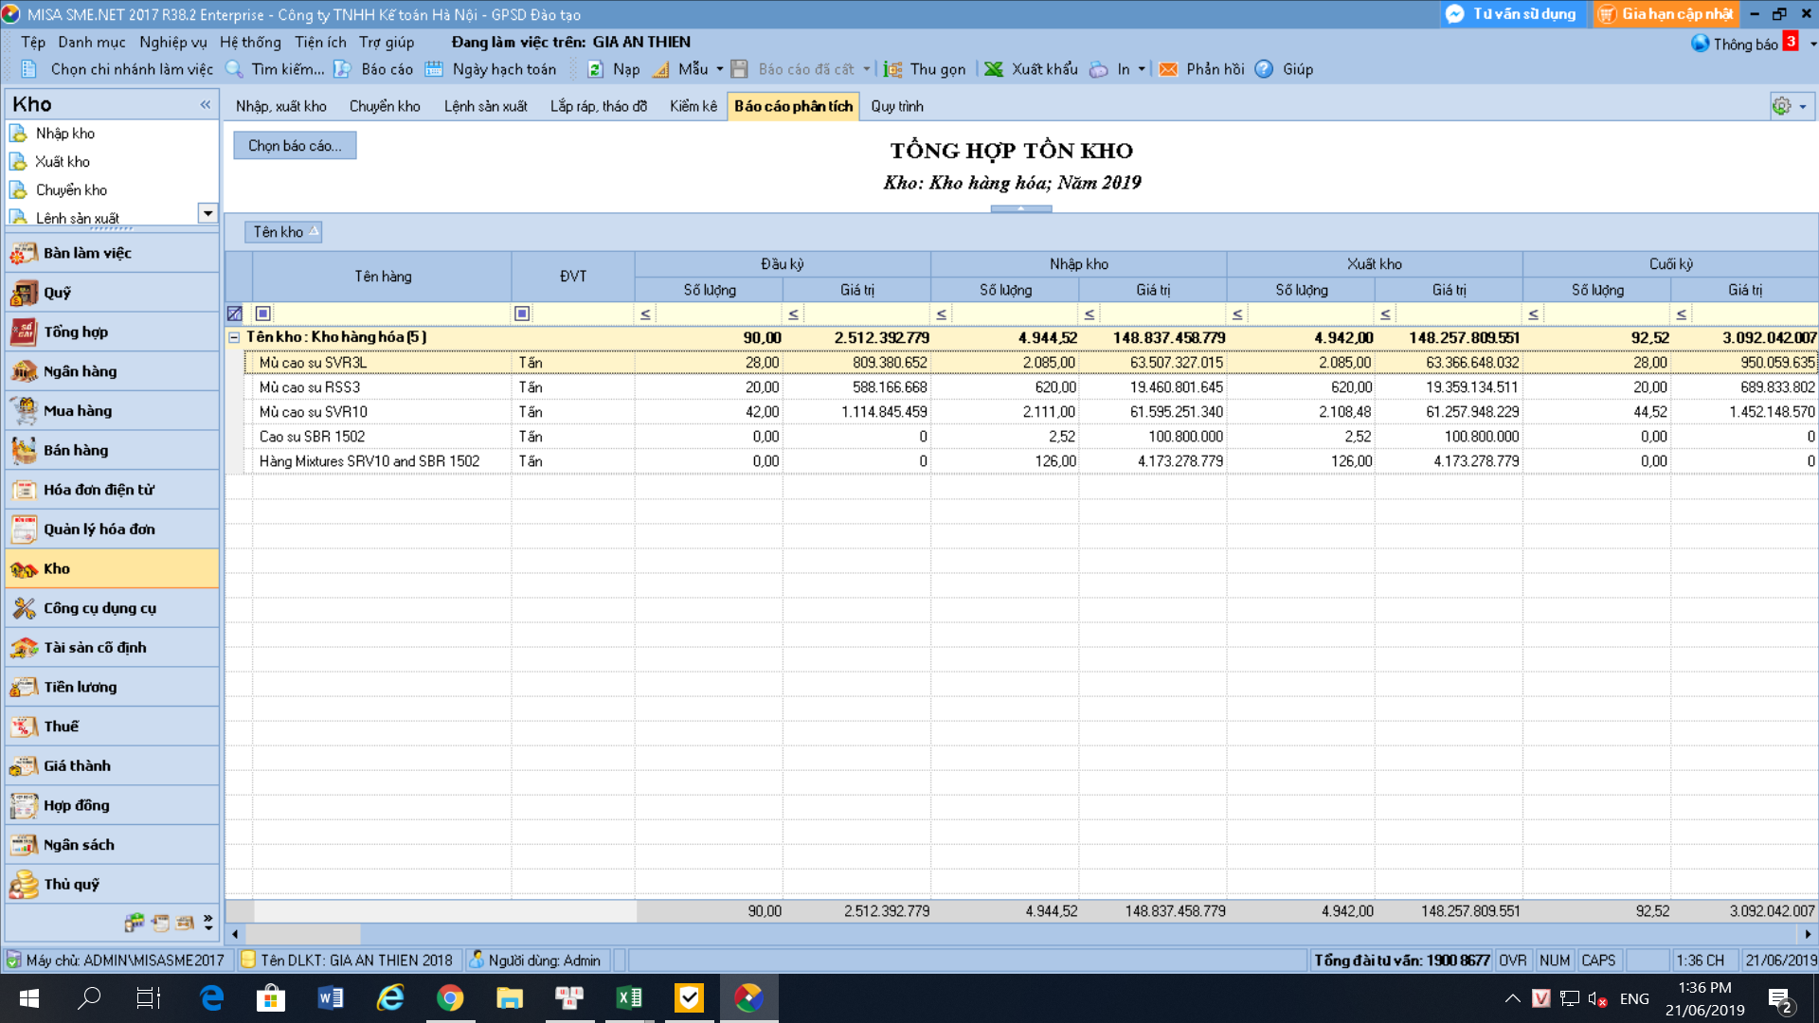Click the Nạp reload icon in toolbar

click(595, 69)
